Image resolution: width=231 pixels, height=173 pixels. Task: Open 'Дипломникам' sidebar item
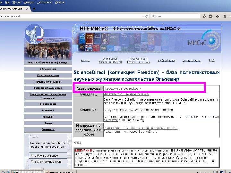pyautogui.click(x=48, y=104)
